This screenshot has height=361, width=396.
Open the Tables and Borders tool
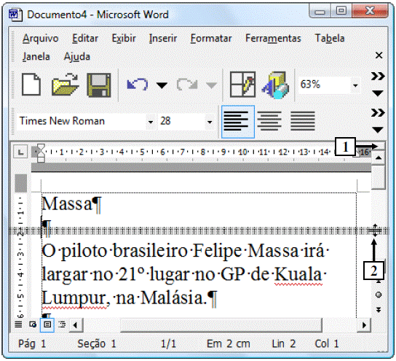[x=242, y=85]
